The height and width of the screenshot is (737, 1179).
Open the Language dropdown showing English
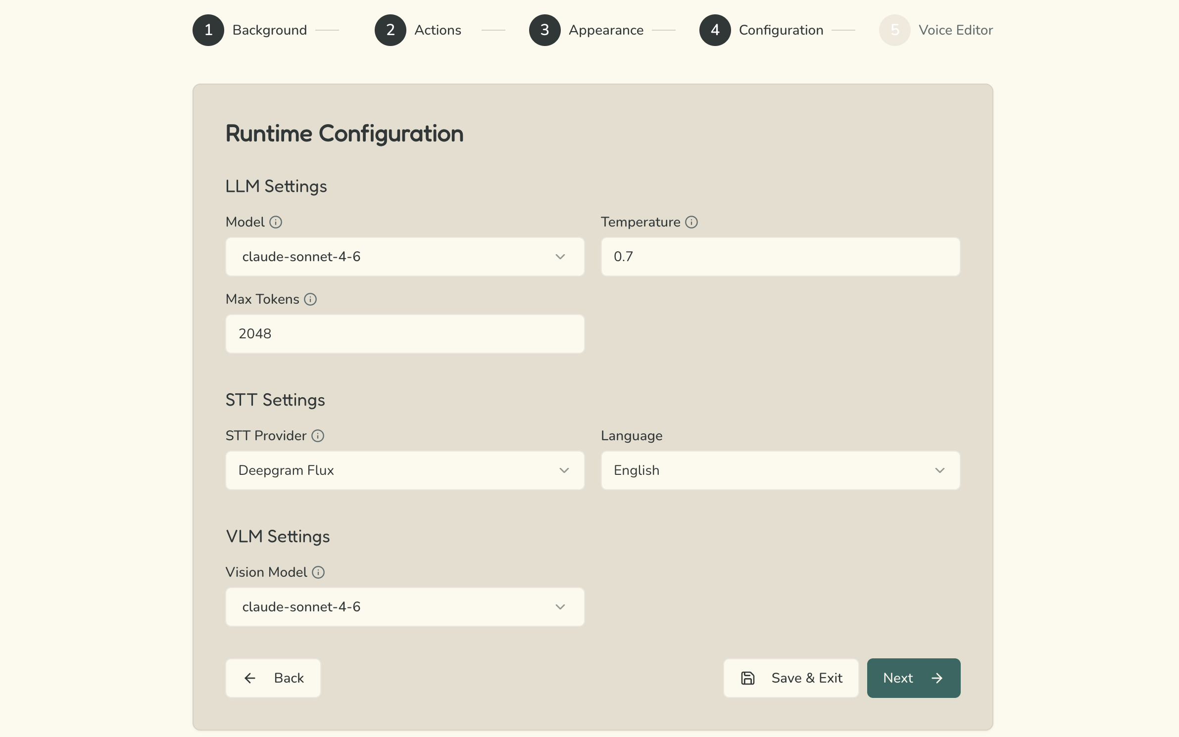coord(780,470)
